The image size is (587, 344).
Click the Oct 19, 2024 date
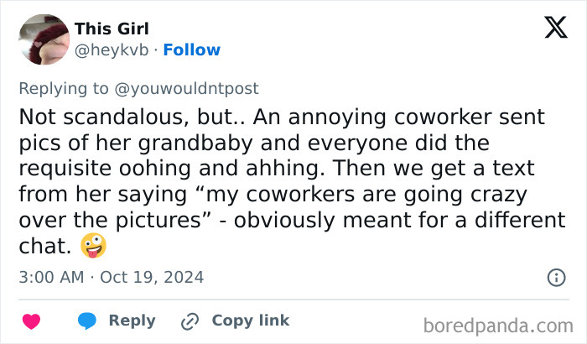point(152,277)
